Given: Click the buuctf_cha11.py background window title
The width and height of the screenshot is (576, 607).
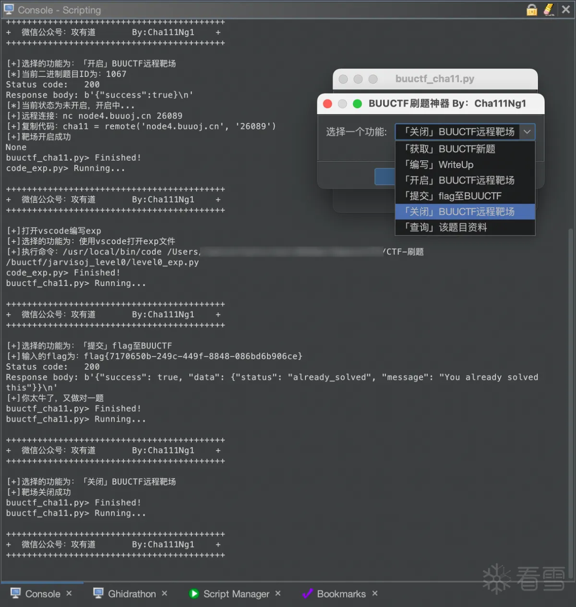Looking at the screenshot, I should click(435, 79).
